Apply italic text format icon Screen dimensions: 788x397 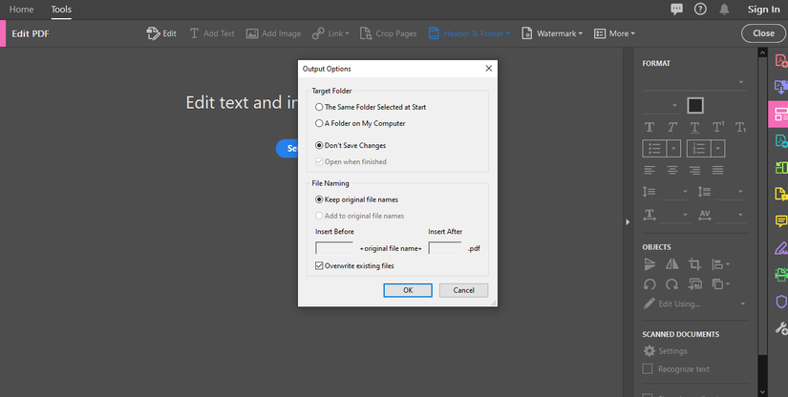pyautogui.click(x=671, y=128)
